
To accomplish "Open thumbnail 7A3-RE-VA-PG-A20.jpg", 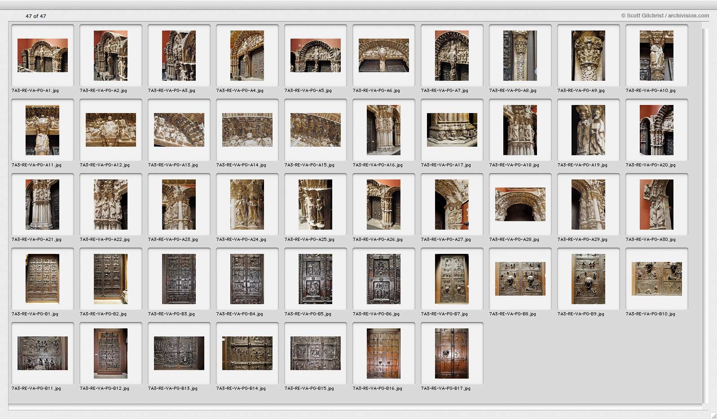I will [657, 130].
